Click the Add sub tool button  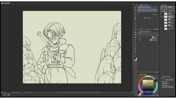coord(148,18)
